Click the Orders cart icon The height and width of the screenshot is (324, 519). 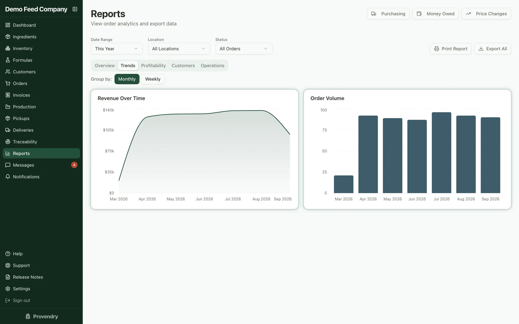pos(8,83)
